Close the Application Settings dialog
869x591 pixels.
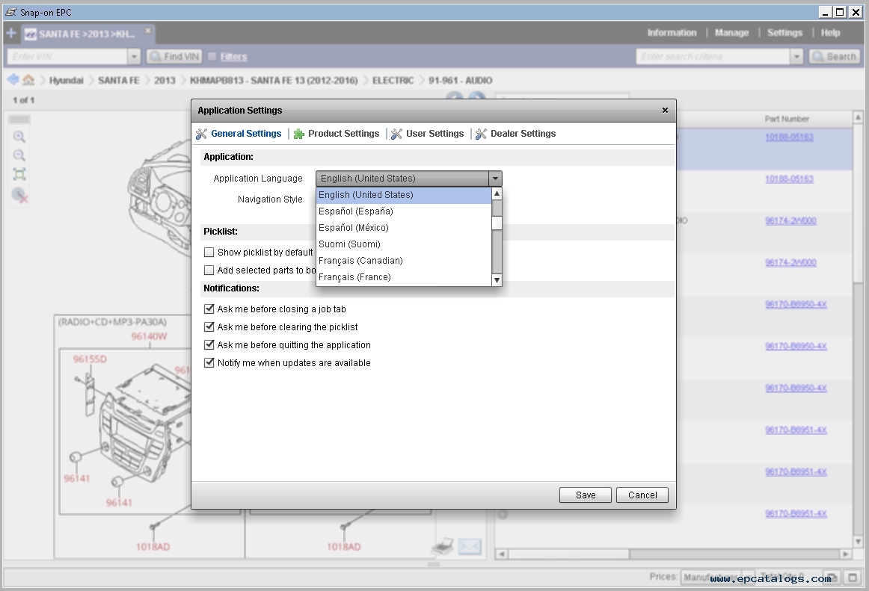pos(665,111)
